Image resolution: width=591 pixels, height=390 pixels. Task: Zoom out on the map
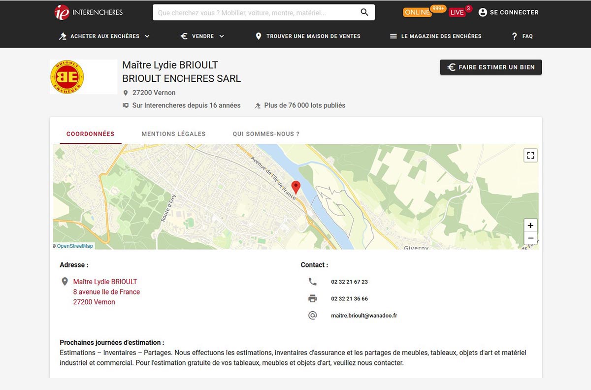530,238
